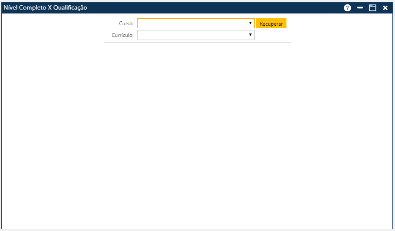Click the window's bottom border edge

197,229
